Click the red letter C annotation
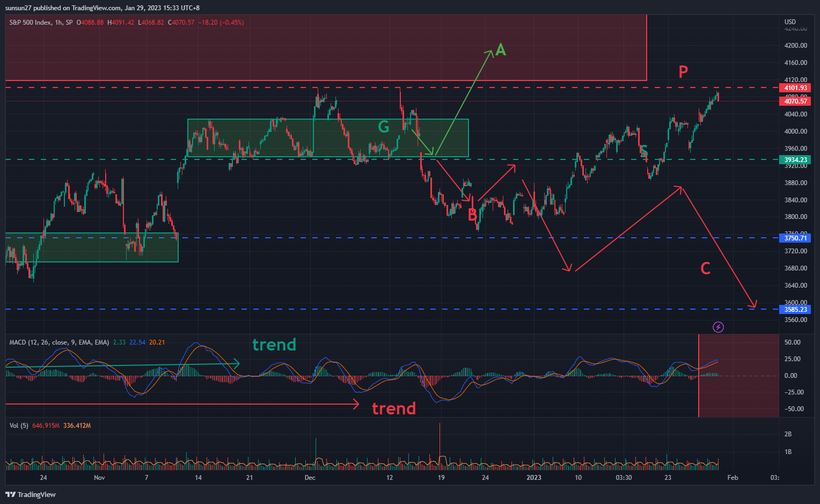The image size is (820, 504). point(706,268)
